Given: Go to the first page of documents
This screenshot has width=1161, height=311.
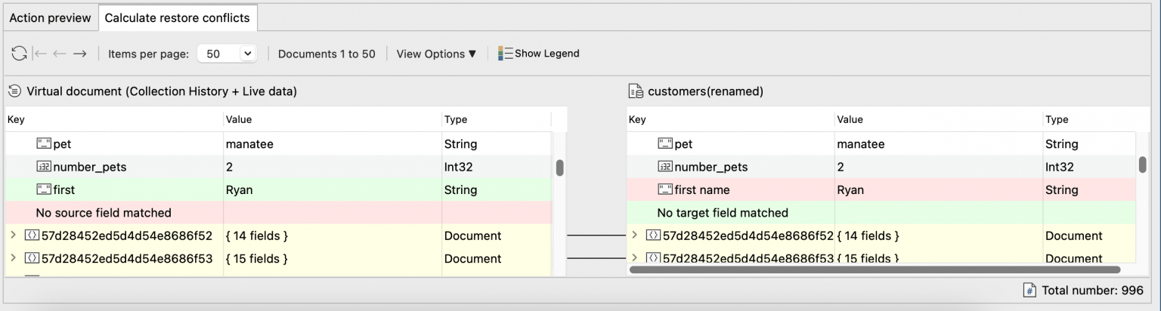Looking at the screenshot, I should (41, 54).
